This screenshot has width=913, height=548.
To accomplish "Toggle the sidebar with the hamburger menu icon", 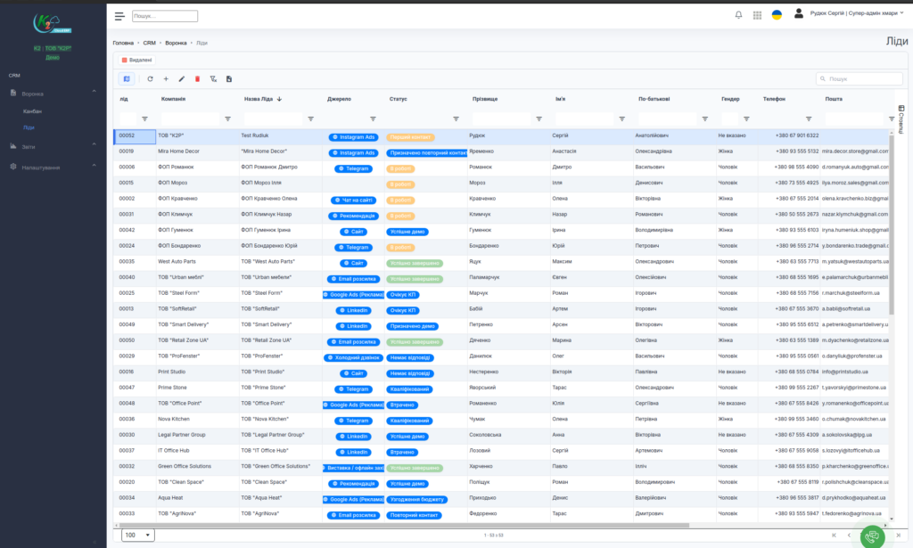I will point(119,15).
